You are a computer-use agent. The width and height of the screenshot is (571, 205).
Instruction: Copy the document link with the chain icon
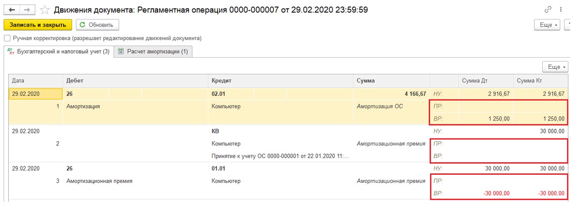point(547,9)
